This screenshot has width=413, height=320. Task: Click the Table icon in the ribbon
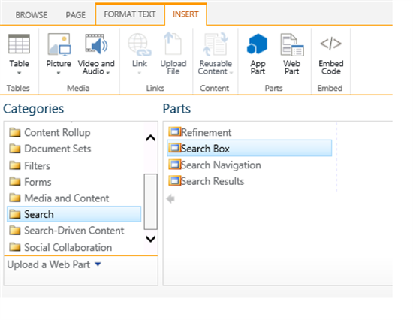pyautogui.click(x=19, y=44)
